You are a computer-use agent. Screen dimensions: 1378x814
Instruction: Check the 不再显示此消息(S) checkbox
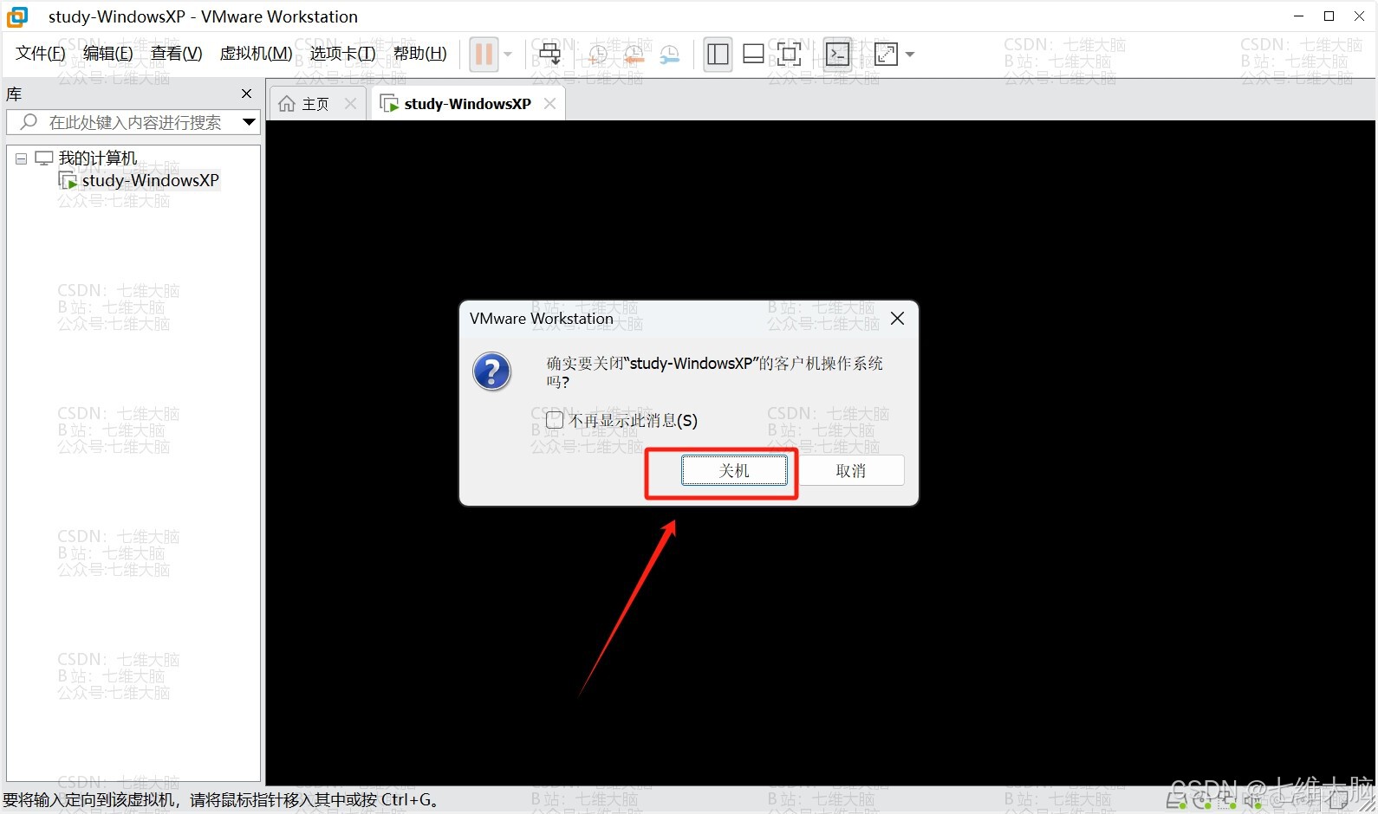555,420
